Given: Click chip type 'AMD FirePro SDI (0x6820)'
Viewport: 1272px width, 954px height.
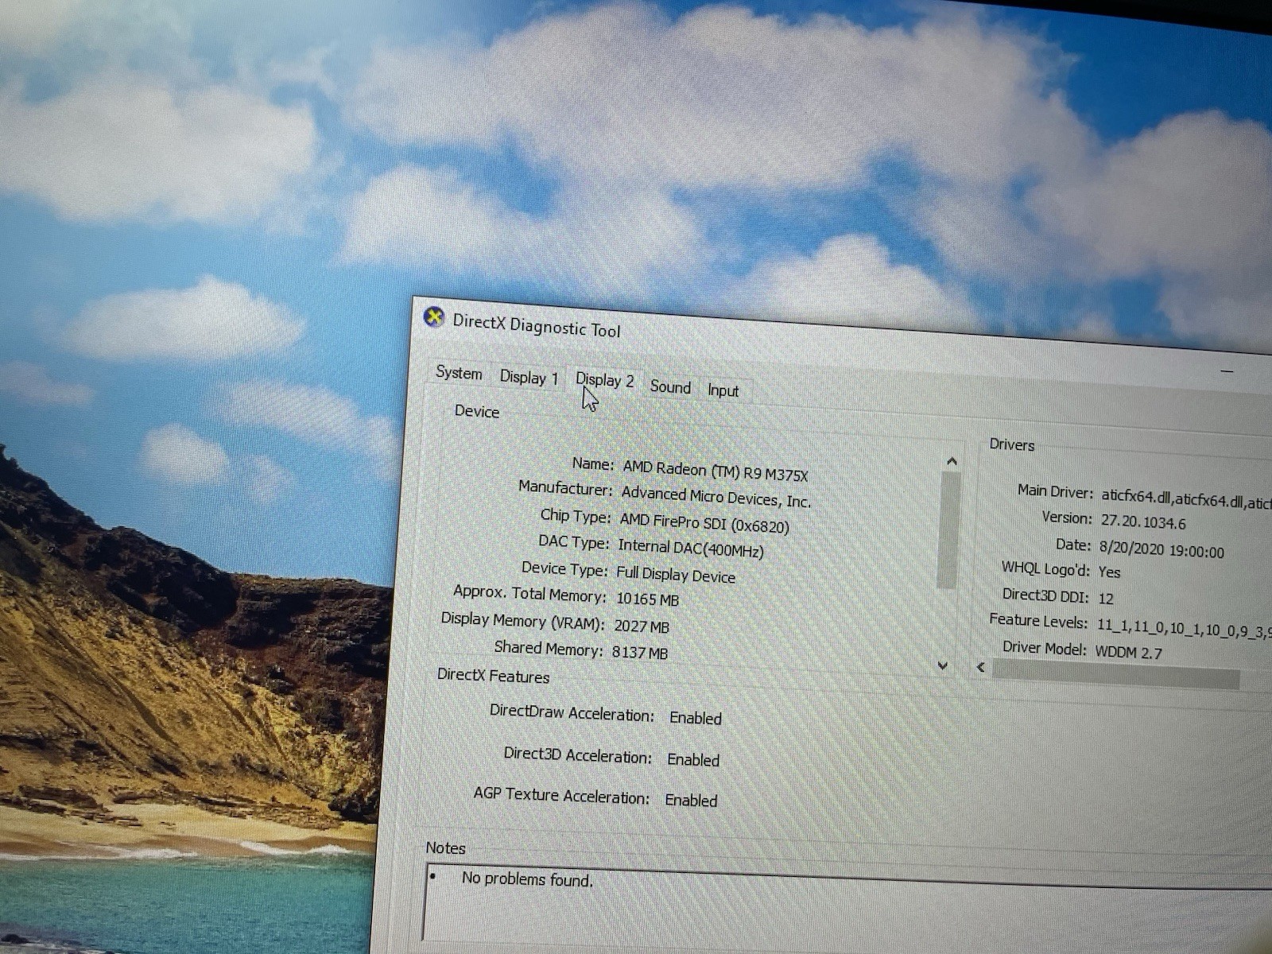Looking at the screenshot, I should 704,523.
